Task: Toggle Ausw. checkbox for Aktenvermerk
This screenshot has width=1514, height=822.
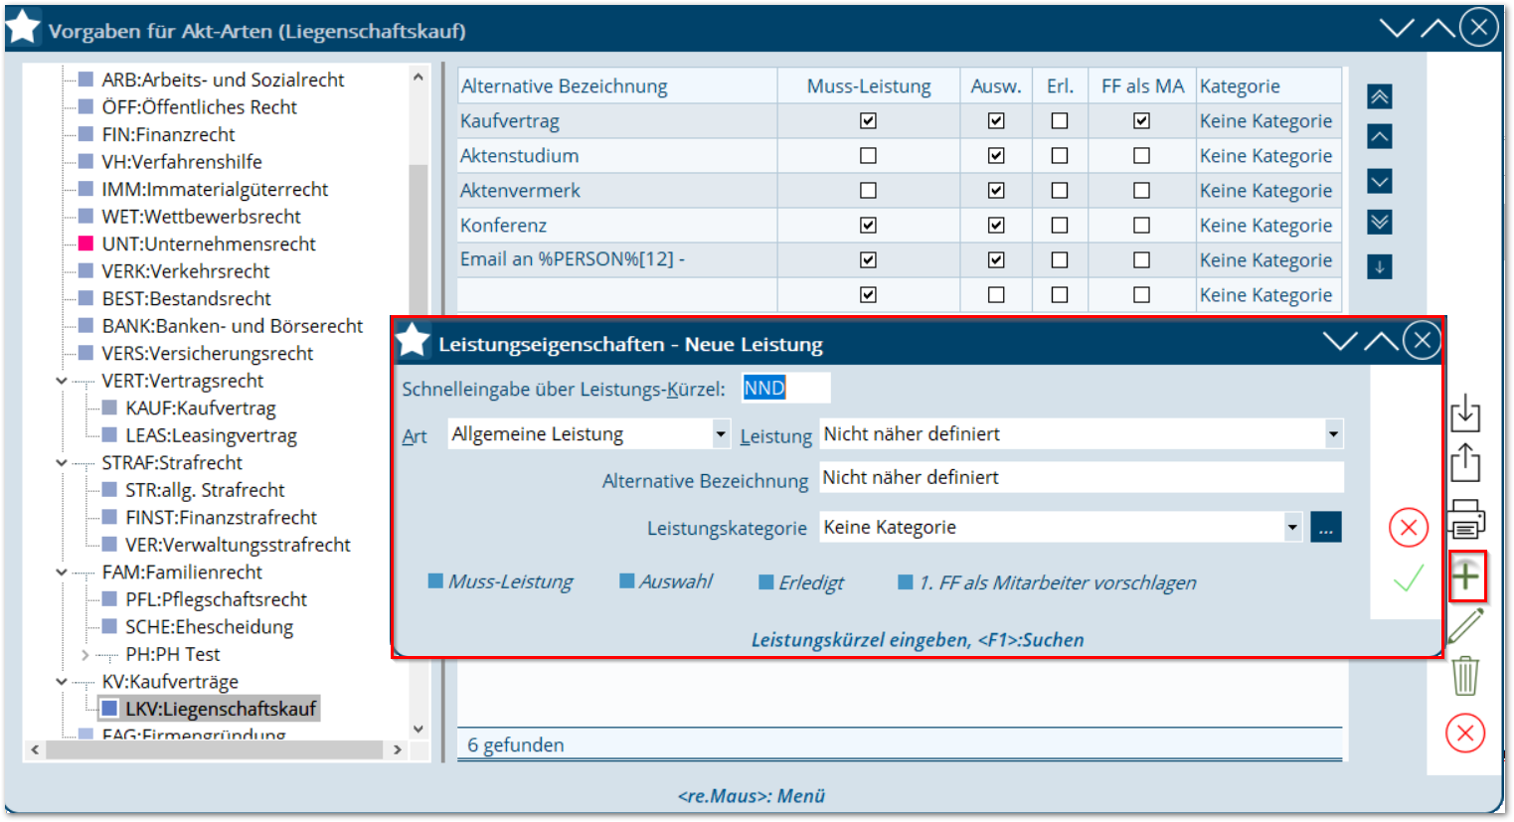Action: pyautogui.click(x=996, y=190)
